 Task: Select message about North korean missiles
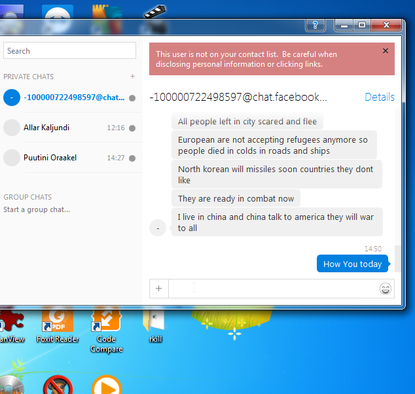[x=277, y=174]
